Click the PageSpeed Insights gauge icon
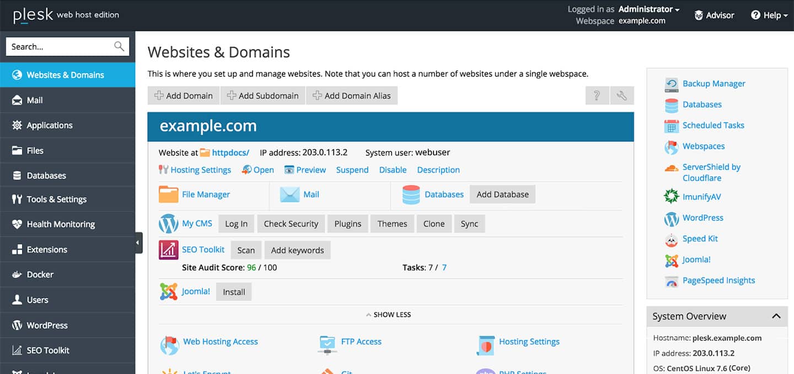794x374 pixels. (672, 281)
